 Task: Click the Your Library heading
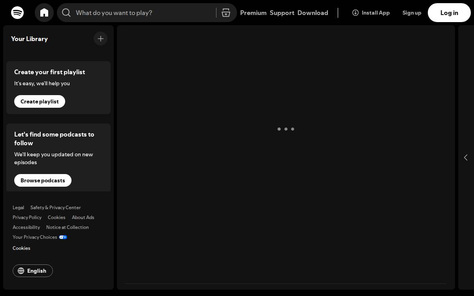pos(29,39)
